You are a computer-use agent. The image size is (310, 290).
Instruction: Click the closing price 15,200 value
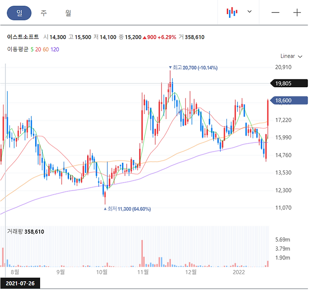click(133, 37)
